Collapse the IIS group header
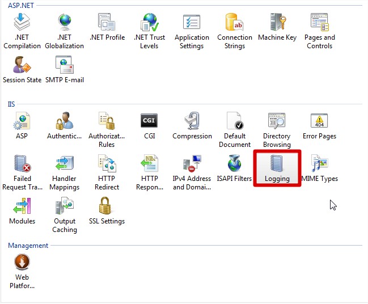368x304 pixels. [x=11, y=104]
